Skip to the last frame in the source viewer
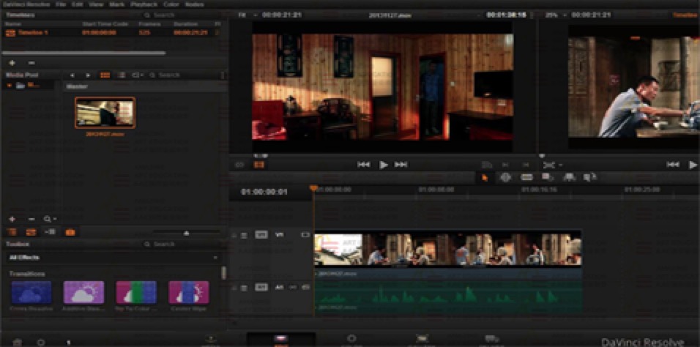 [401, 165]
